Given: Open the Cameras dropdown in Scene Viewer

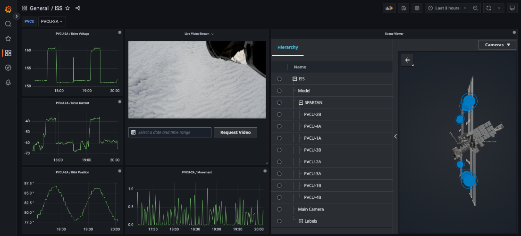Looking at the screenshot, I should [x=497, y=44].
